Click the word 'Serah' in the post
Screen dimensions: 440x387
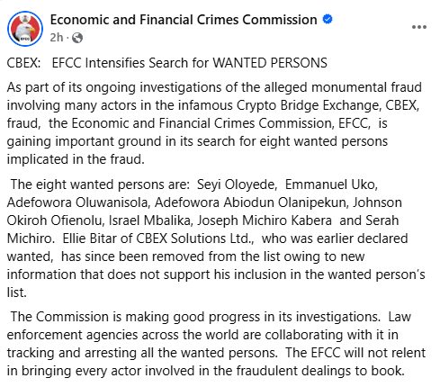[382, 220]
